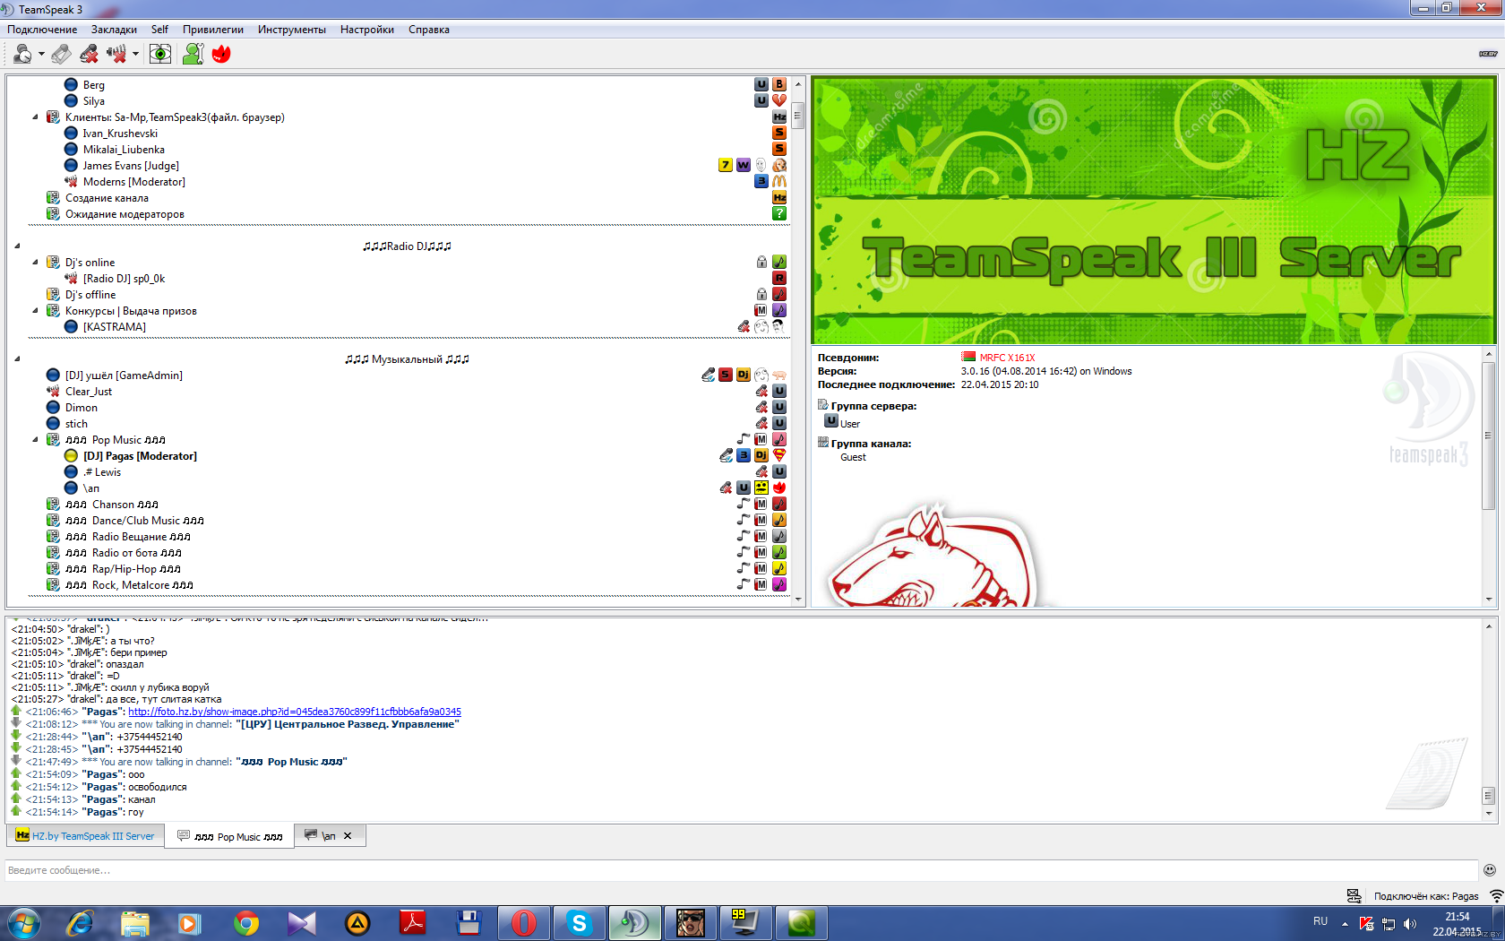Click the McDonald's icon on Moderns row
1505x941 pixels.
(x=779, y=181)
